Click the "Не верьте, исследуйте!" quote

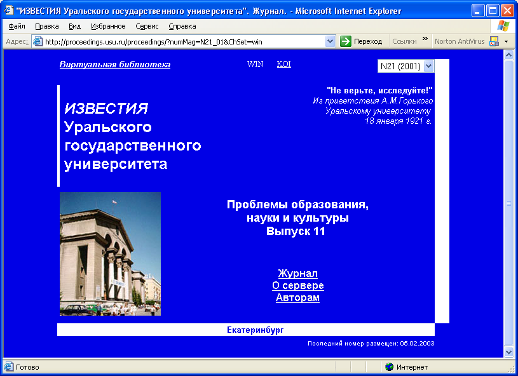click(x=379, y=90)
